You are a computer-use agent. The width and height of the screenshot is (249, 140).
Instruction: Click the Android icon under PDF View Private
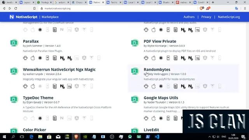pyautogui.click(x=146, y=58)
